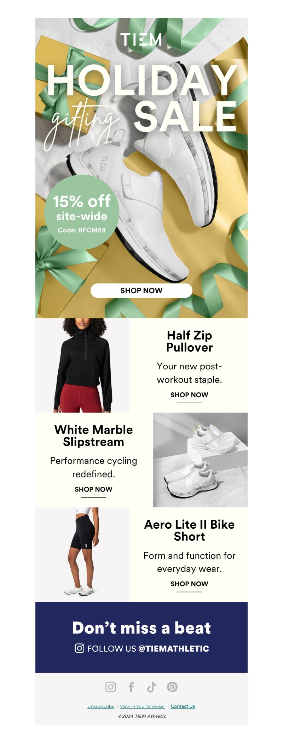Open View in Your Browser link
283x739 pixels.
tap(143, 706)
